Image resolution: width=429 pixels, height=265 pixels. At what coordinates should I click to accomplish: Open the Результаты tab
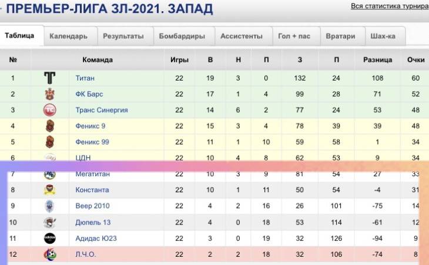[x=123, y=36]
